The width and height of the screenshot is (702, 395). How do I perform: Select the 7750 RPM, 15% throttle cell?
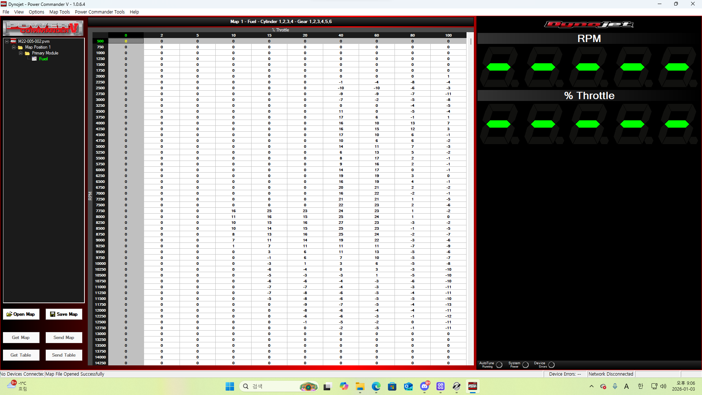click(x=269, y=211)
